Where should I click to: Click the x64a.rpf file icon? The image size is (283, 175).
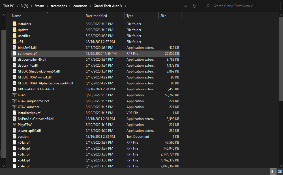coord(14,143)
